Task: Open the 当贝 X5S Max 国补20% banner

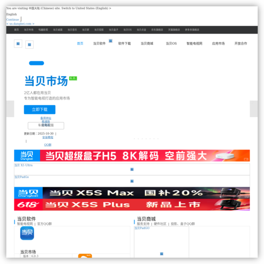Action: 132,193
